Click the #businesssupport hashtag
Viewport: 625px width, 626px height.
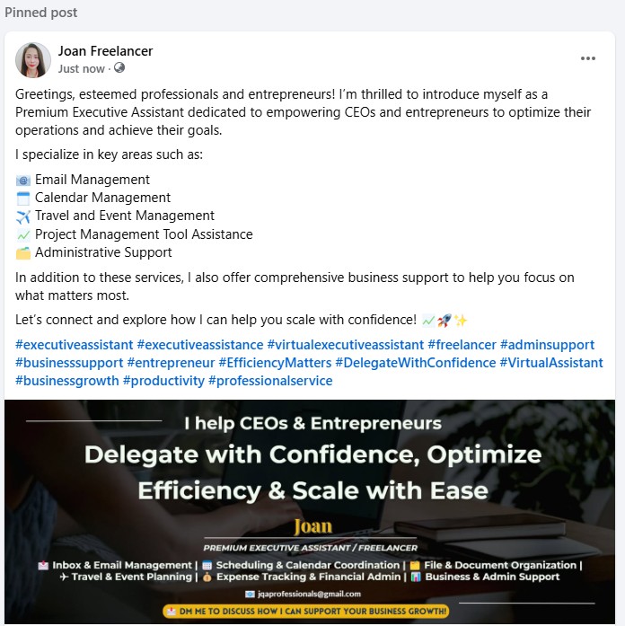click(69, 363)
